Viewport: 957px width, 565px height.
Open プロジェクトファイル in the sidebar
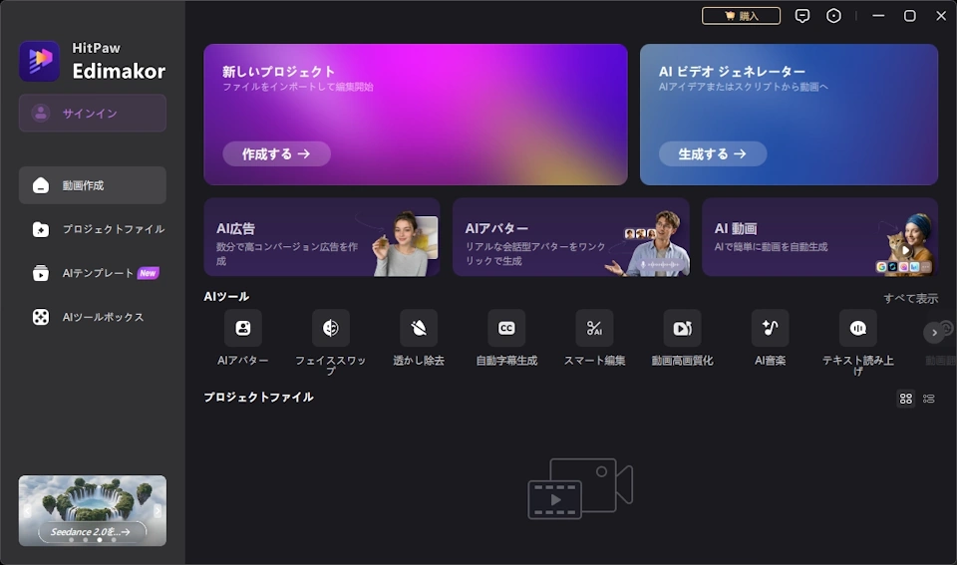(x=92, y=229)
